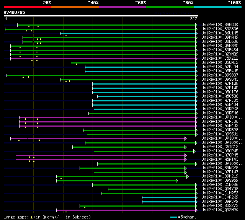This screenshot has height=220, width=245.
Task: Click the green arrowhead of UniRef100_B9H2L9
Action: tap(188, 177)
